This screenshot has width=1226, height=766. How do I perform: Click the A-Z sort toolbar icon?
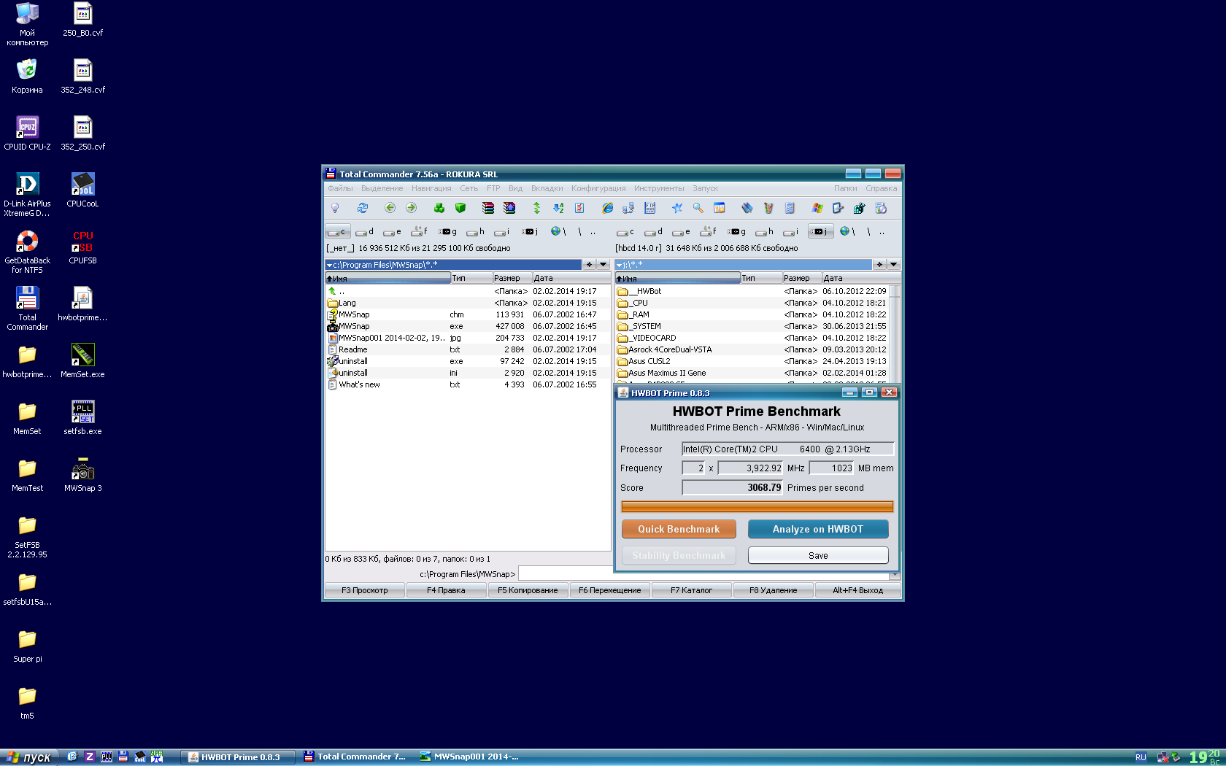pos(558,208)
